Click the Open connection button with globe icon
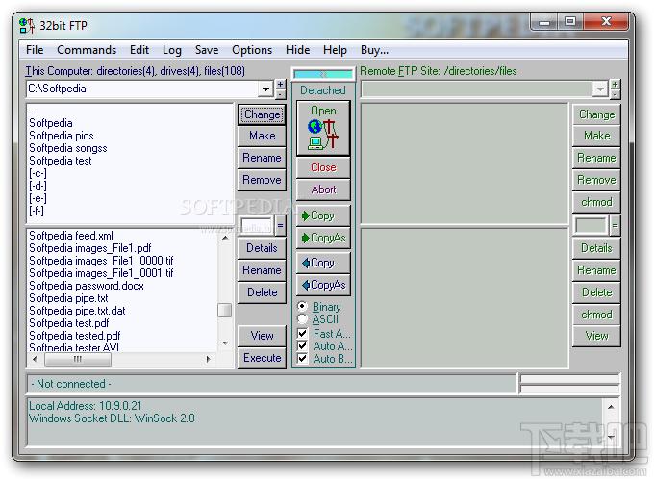Image resolution: width=655 pixels, height=481 pixels. (323, 128)
